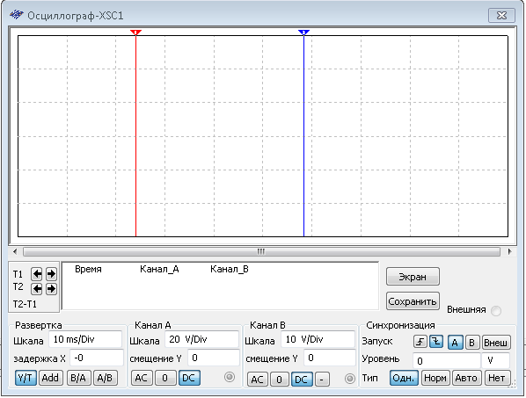Set Канал B coupling to 0
Image resolution: width=526 pixels, height=398 pixels.
point(280,380)
